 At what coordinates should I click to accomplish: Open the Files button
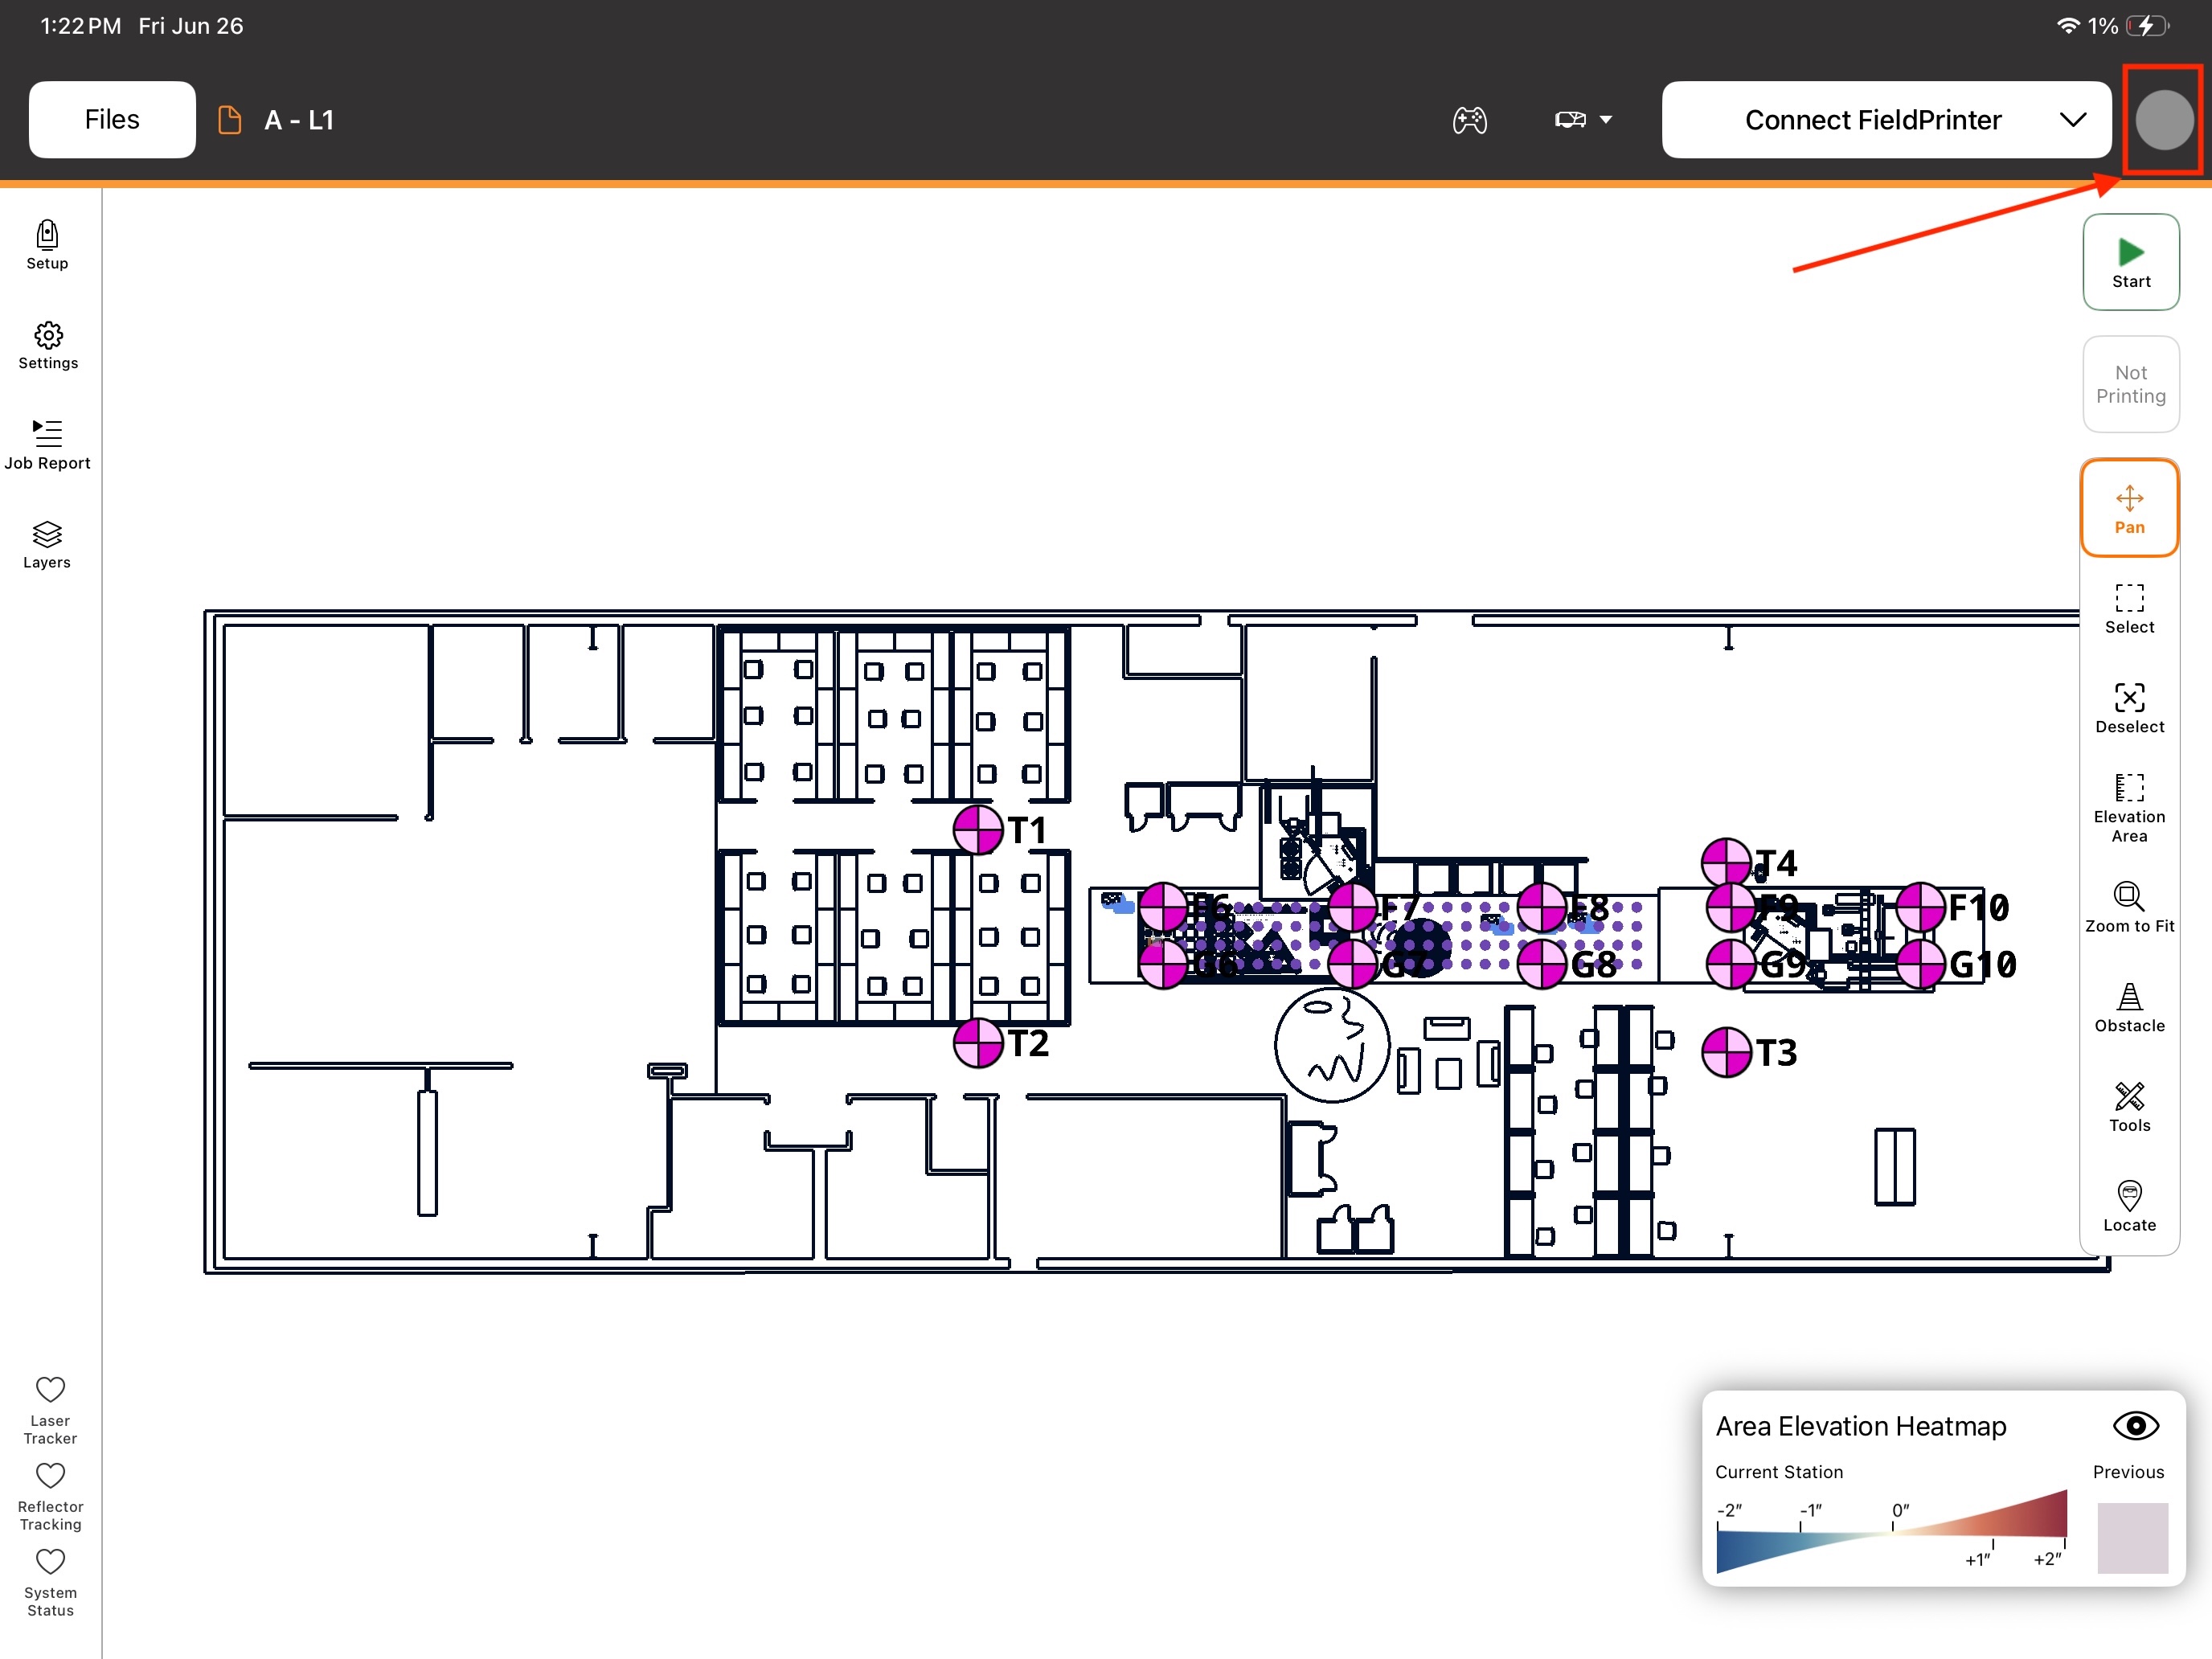click(112, 120)
